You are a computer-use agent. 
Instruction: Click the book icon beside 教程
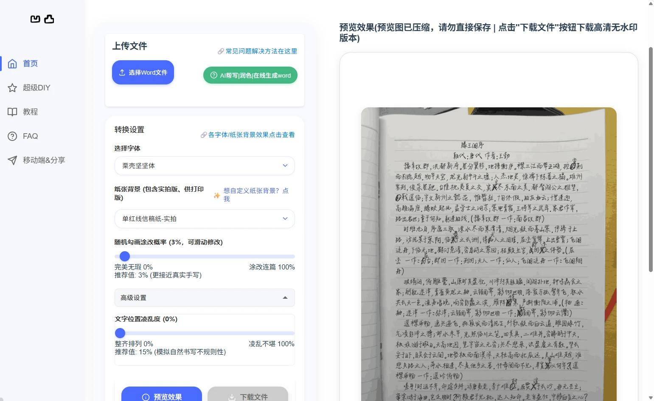(12, 112)
